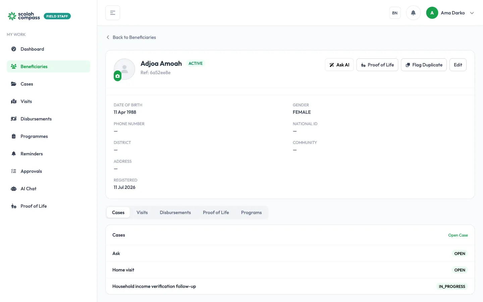Screen dimensions: 483x302
Task: Open Programmes clipboard icon in sidebar
Action: click(x=14, y=136)
